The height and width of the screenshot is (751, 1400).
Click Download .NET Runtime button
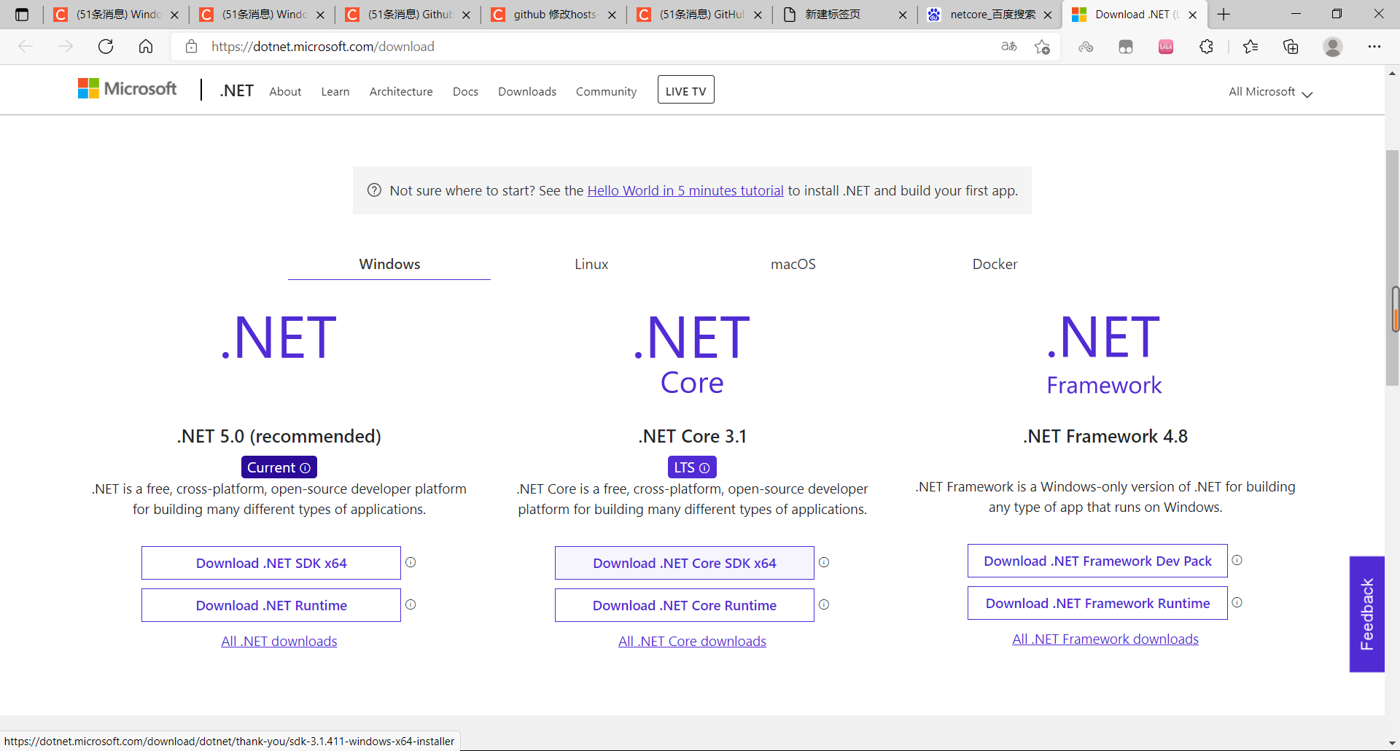coord(271,605)
